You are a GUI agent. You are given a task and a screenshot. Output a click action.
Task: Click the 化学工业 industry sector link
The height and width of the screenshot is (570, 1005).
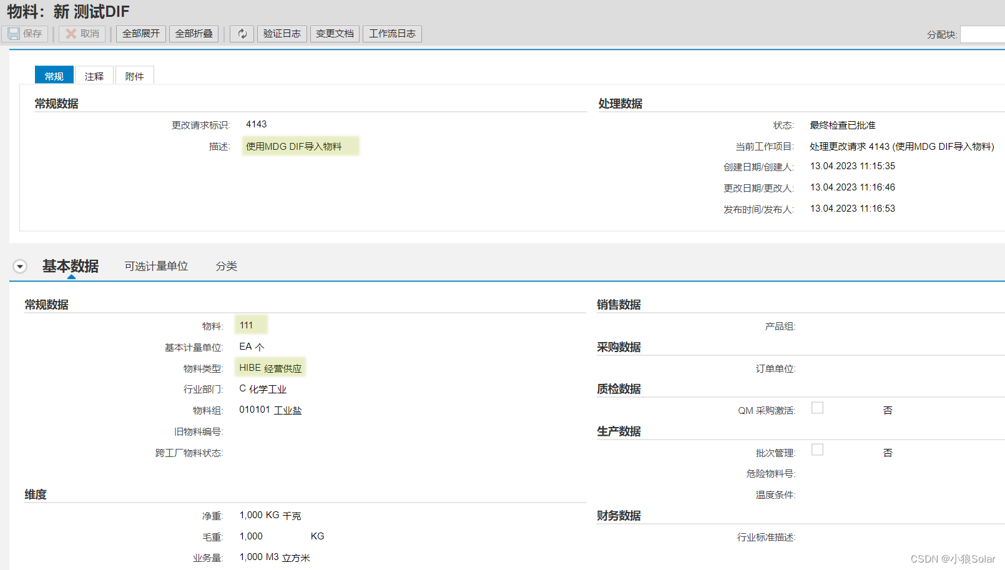pyautogui.click(x=268, y=389)
